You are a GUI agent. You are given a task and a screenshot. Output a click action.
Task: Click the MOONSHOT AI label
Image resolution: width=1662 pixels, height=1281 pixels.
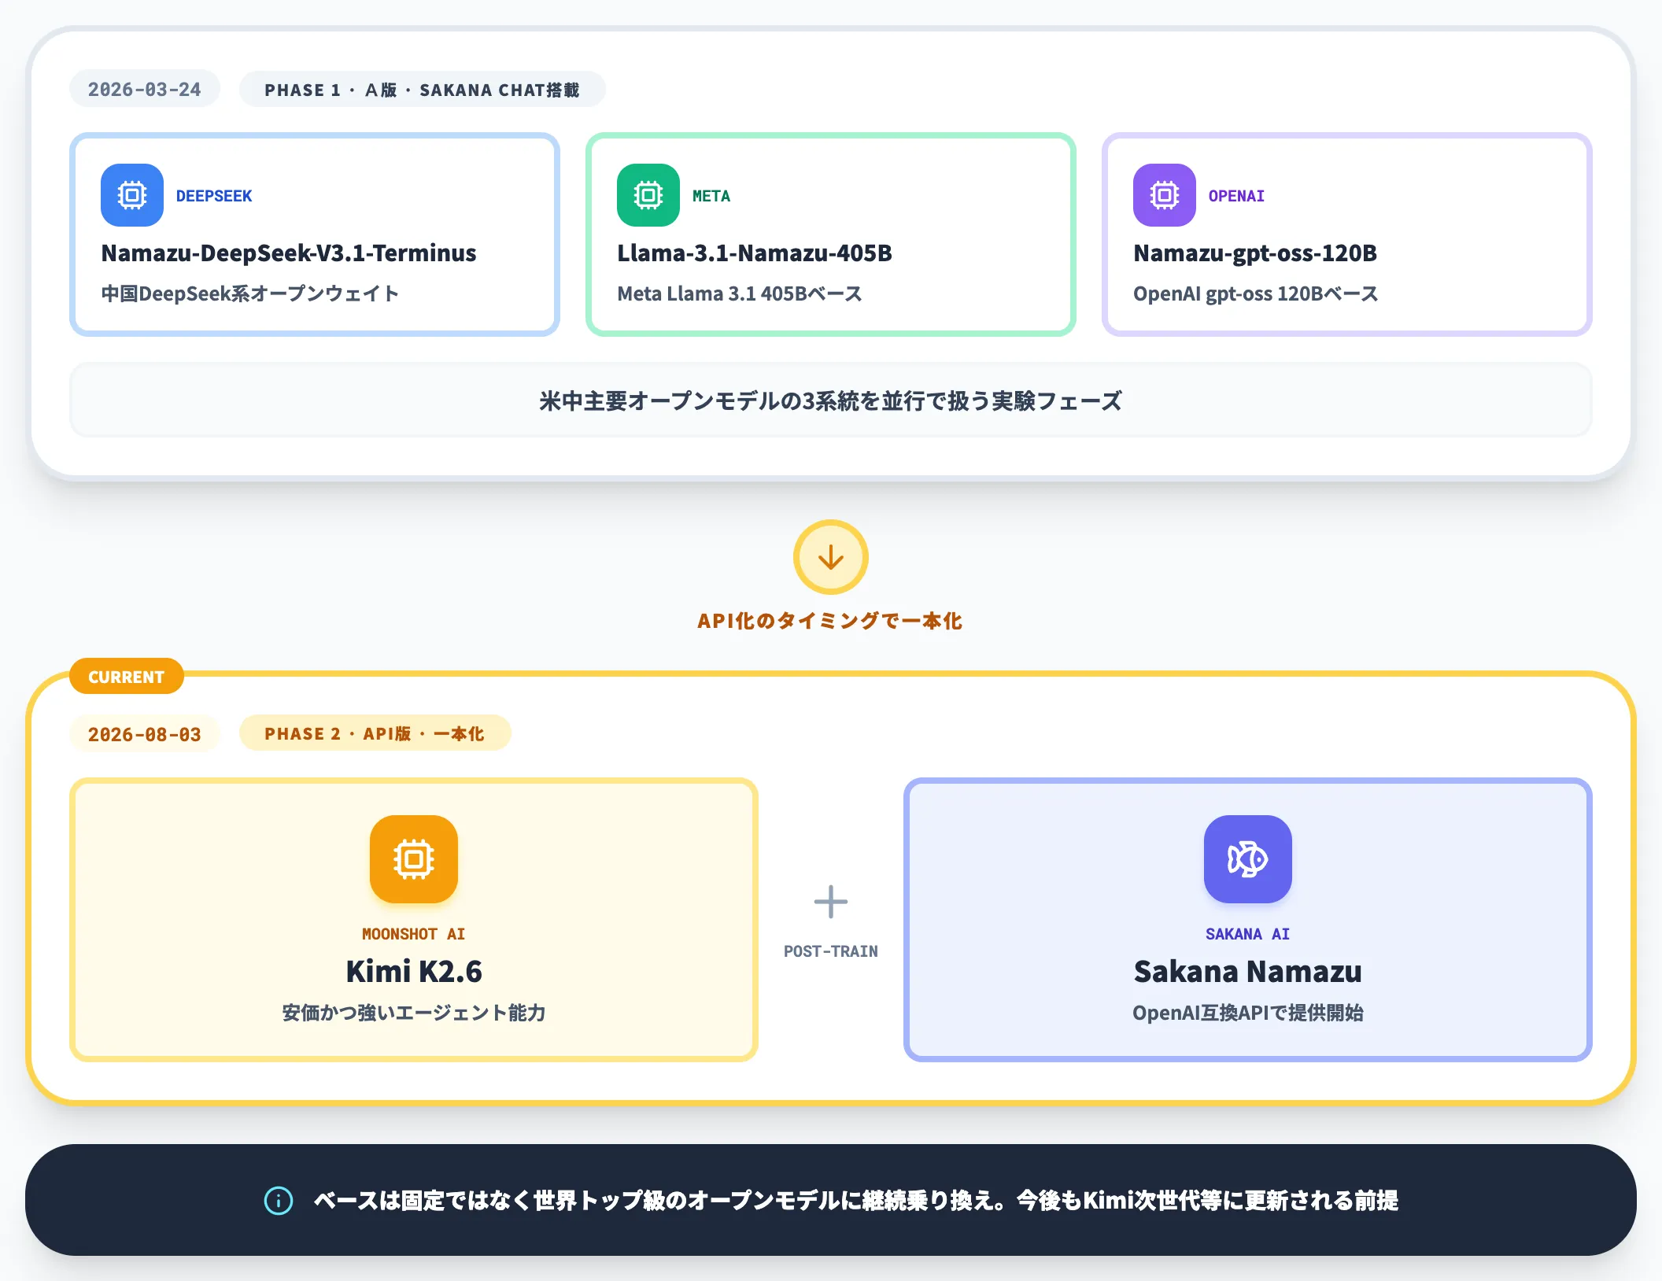click(x=414, y=934)
